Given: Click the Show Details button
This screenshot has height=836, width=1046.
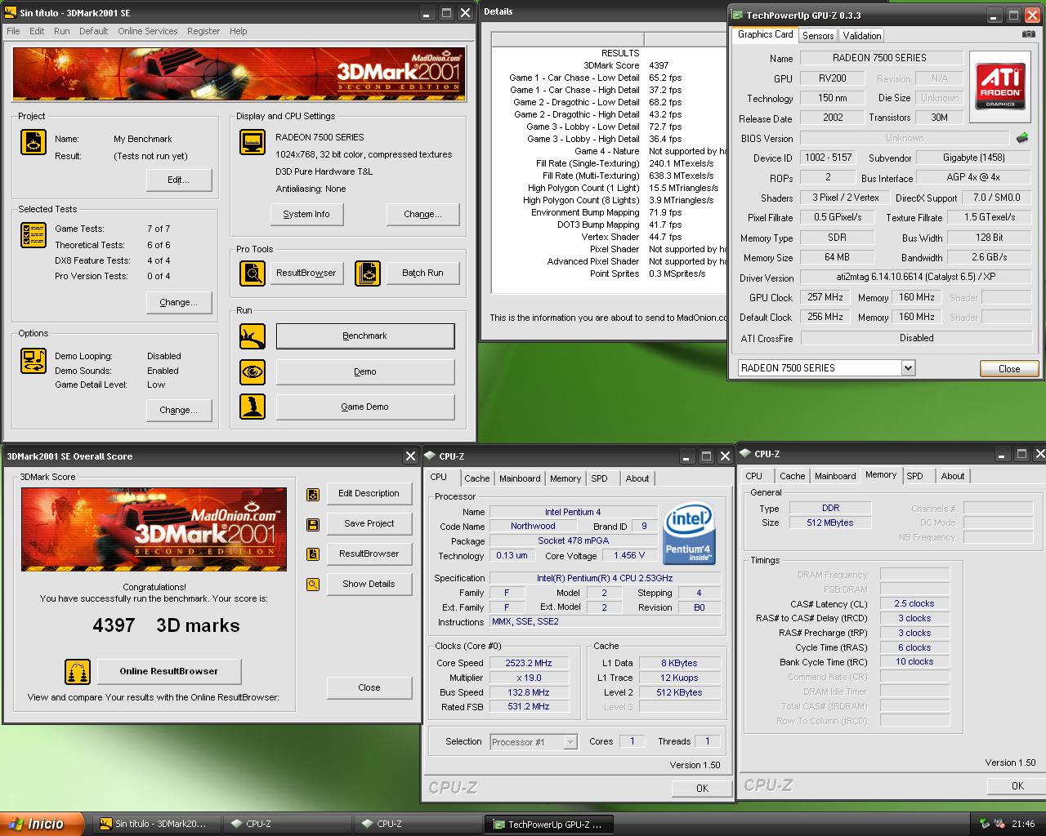Looking at the screenshot, I should pyautogui.click(x=369, y=585).
